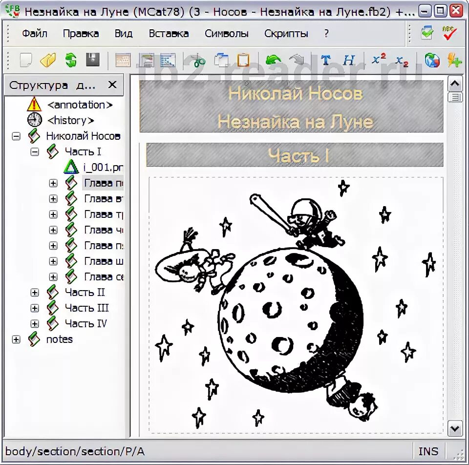Expand the second Глава node
This screenshot has width=469, height=465.
[x=53, y=199]
